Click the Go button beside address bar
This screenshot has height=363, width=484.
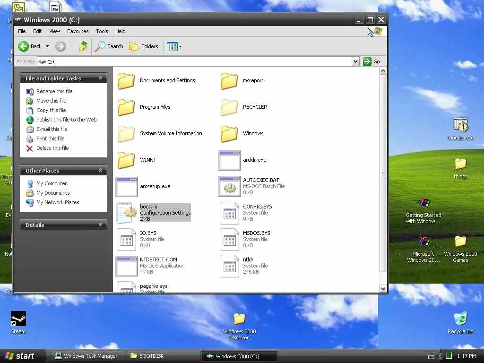click(x=372, y=61)
